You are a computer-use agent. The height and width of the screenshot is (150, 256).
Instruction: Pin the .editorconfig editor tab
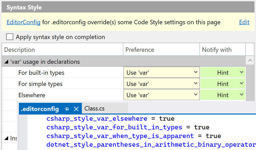[66, 108]
